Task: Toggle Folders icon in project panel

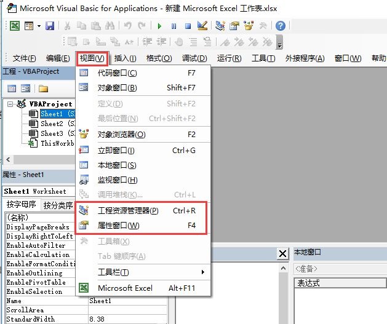Action: [x=43, y=89]
